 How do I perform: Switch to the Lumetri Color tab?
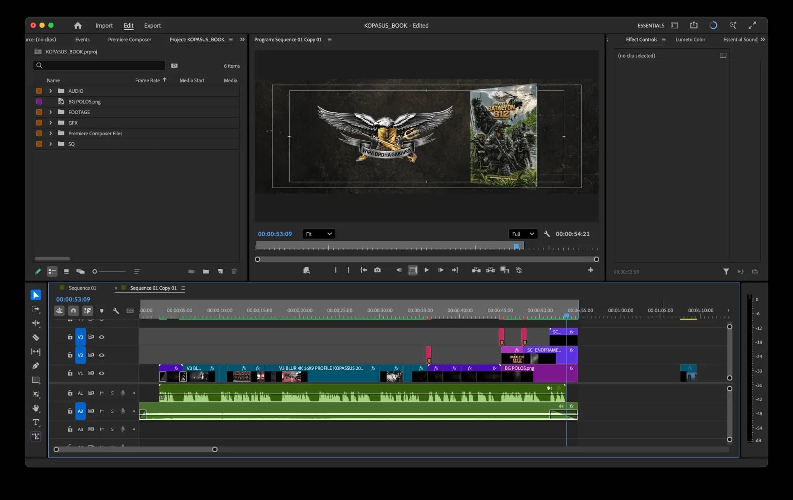click(690, 40)
